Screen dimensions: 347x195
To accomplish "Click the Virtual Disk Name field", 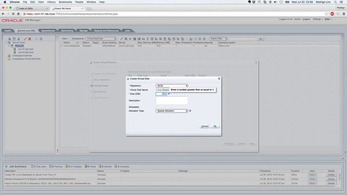I will pos(163,90).
